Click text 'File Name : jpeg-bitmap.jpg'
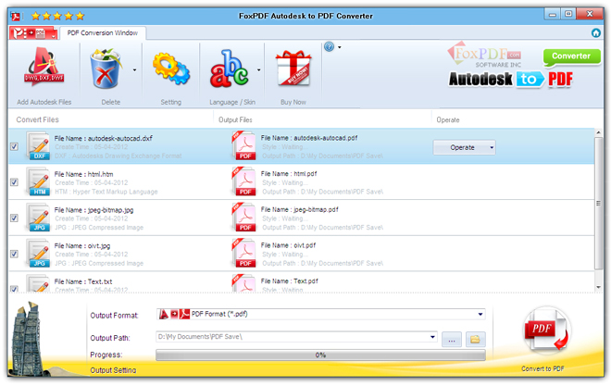 [x=94, y=210]
